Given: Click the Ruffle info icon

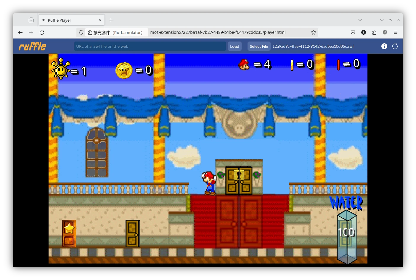Looking at the screenshot, I should (x=384, y=46).
